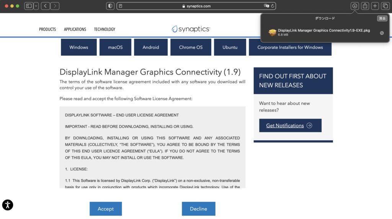The height and width of the screenshot is (219, 392).
Task: Click the Synaptics logo
Action: click(x=191, y=29)
